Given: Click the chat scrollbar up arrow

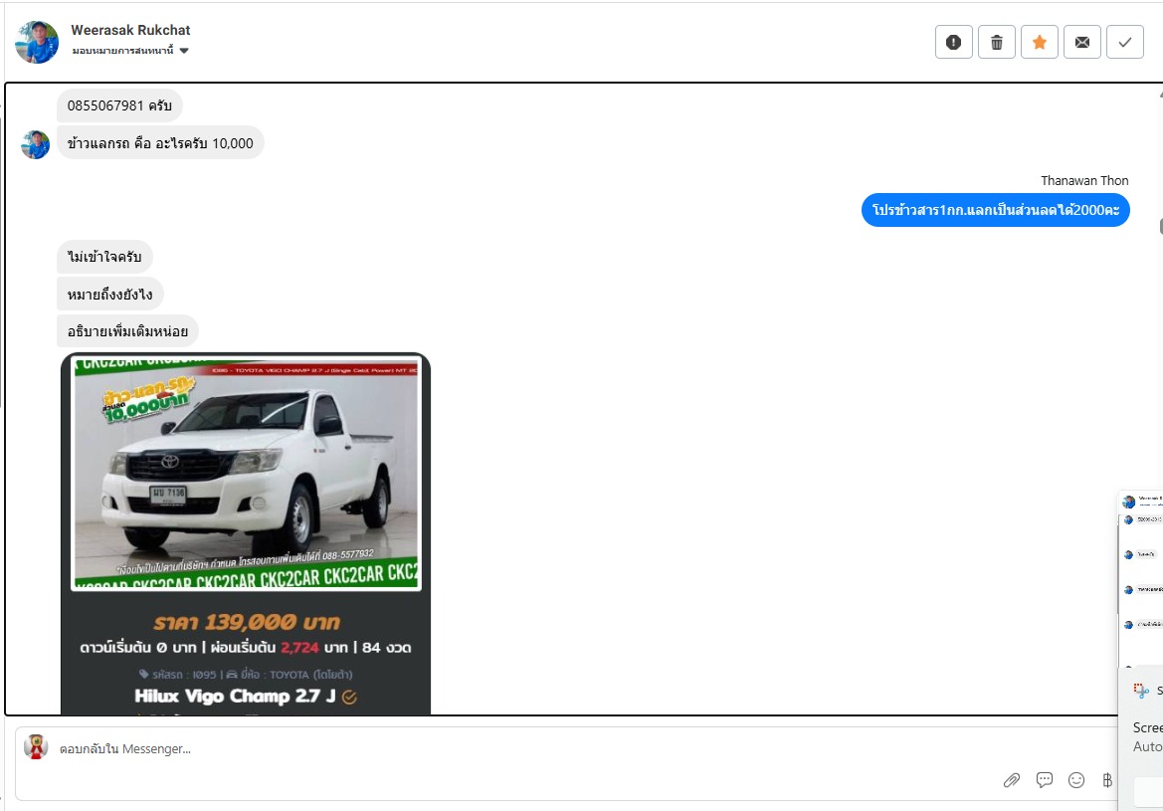Looking at the screenshot, I should (1159, 94).
